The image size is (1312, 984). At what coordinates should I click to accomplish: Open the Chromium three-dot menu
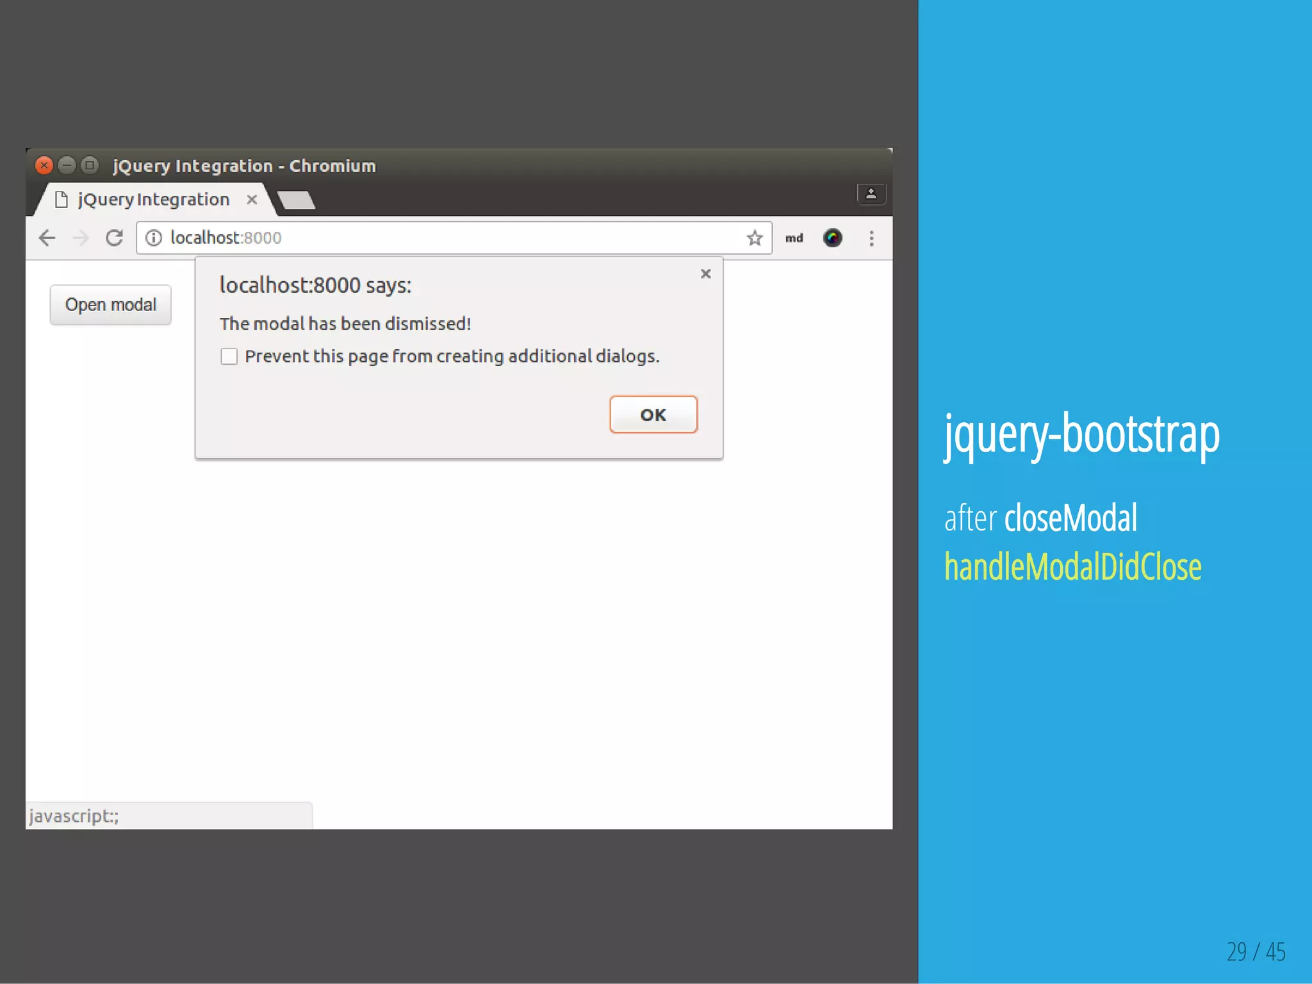click(x=871, y=238)
